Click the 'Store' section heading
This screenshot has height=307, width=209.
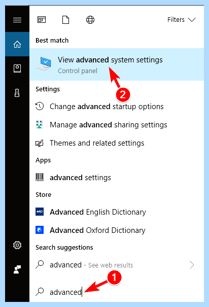43,195
